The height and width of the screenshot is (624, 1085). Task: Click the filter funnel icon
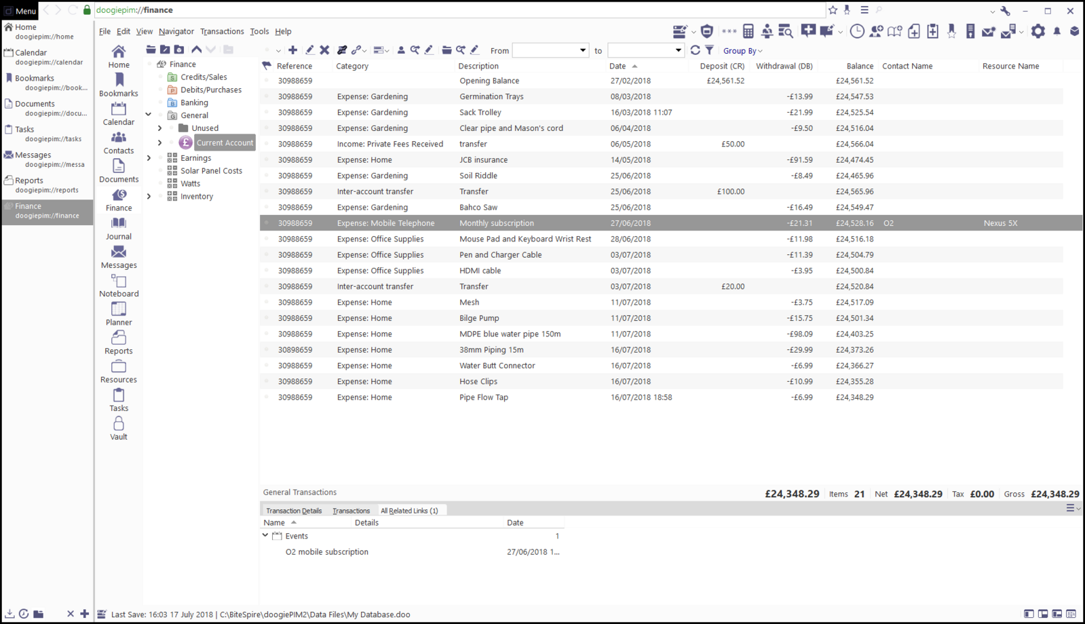pos(709,50)
